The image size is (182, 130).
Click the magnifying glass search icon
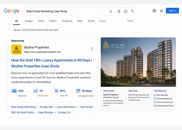132,11
